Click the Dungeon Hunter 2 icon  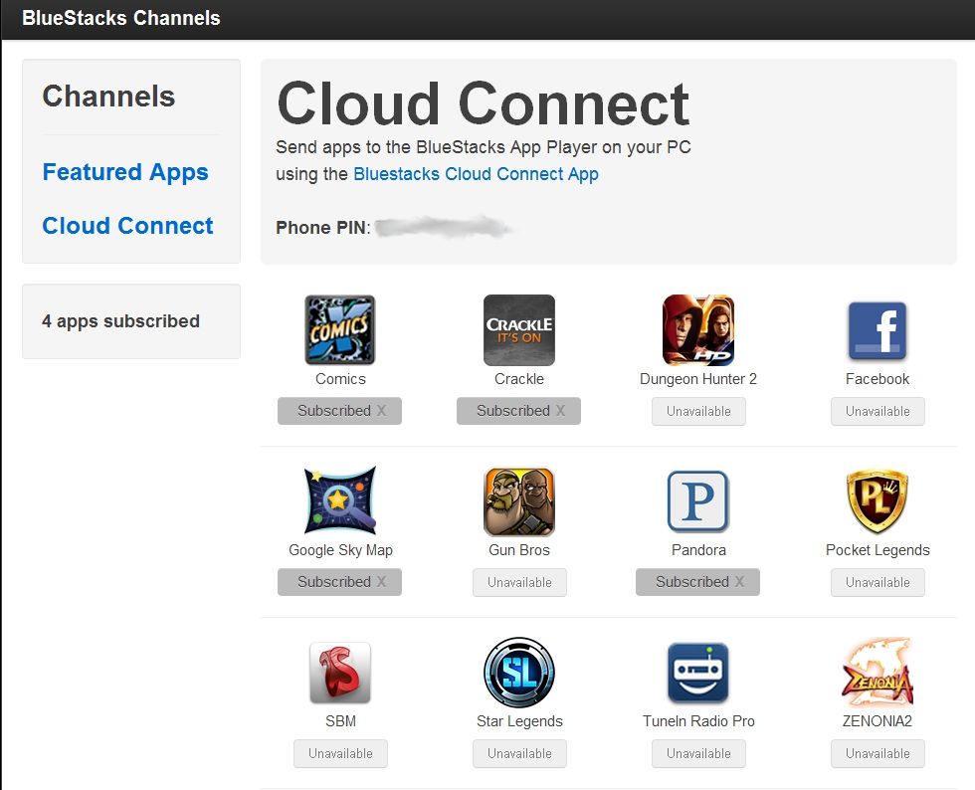pos(697,329)
